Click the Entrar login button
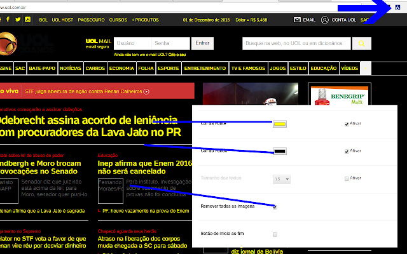 coord(202,43)
